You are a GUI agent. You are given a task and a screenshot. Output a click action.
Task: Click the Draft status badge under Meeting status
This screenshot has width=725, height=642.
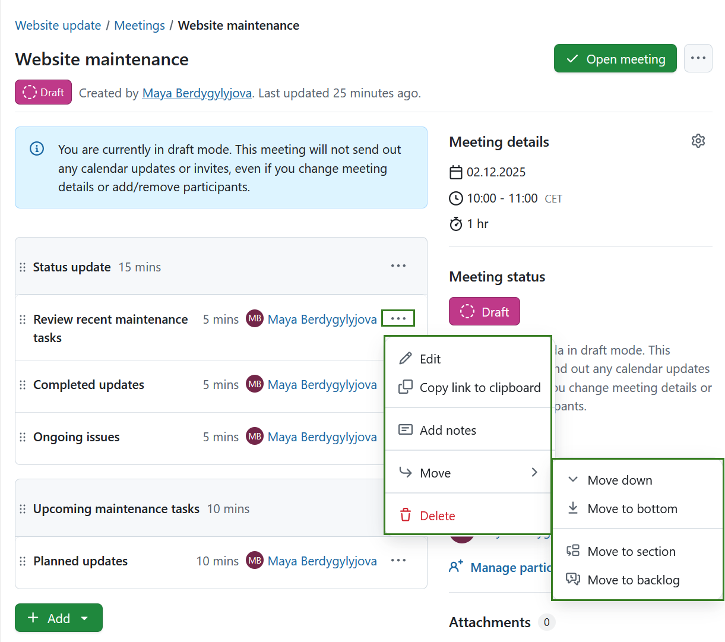[x=484, y=311]
